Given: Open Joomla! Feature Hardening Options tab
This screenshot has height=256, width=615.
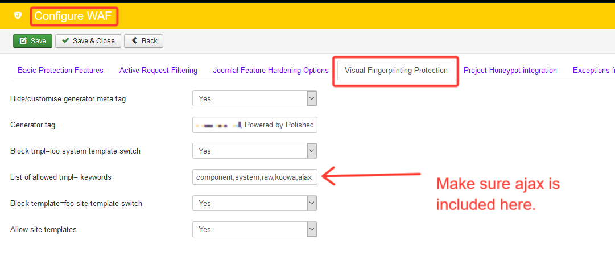Looking at the screenshot, I should point(271,71).
